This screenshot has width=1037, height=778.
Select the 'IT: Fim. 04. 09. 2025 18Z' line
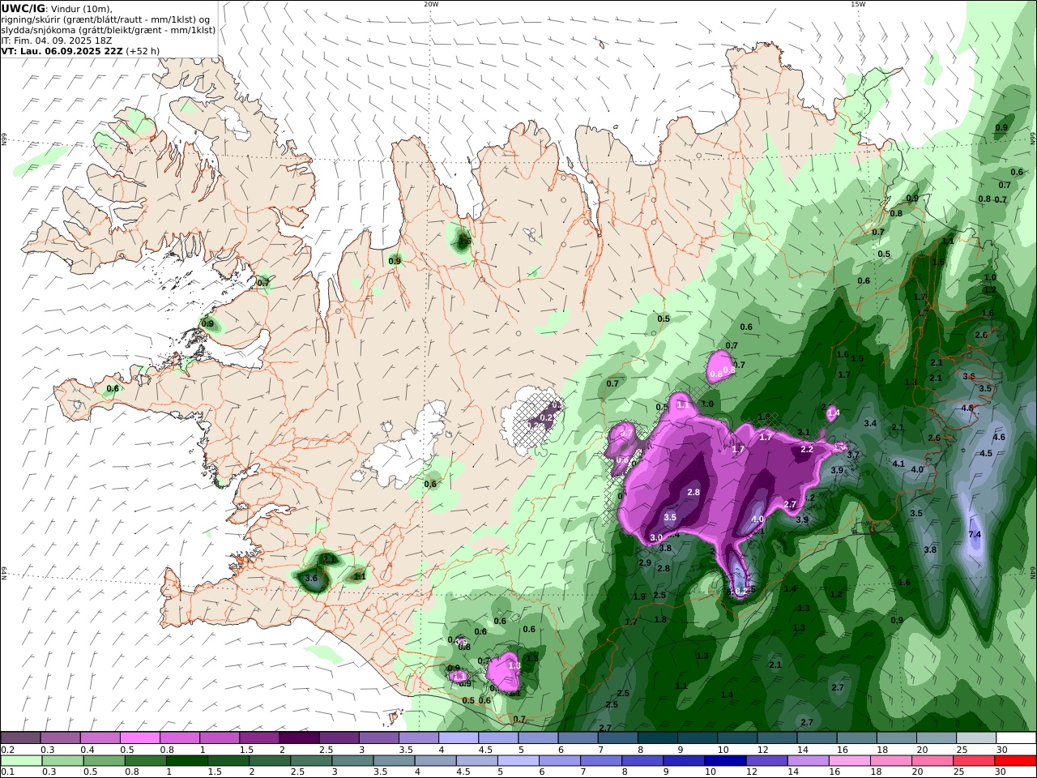point(55,40)
